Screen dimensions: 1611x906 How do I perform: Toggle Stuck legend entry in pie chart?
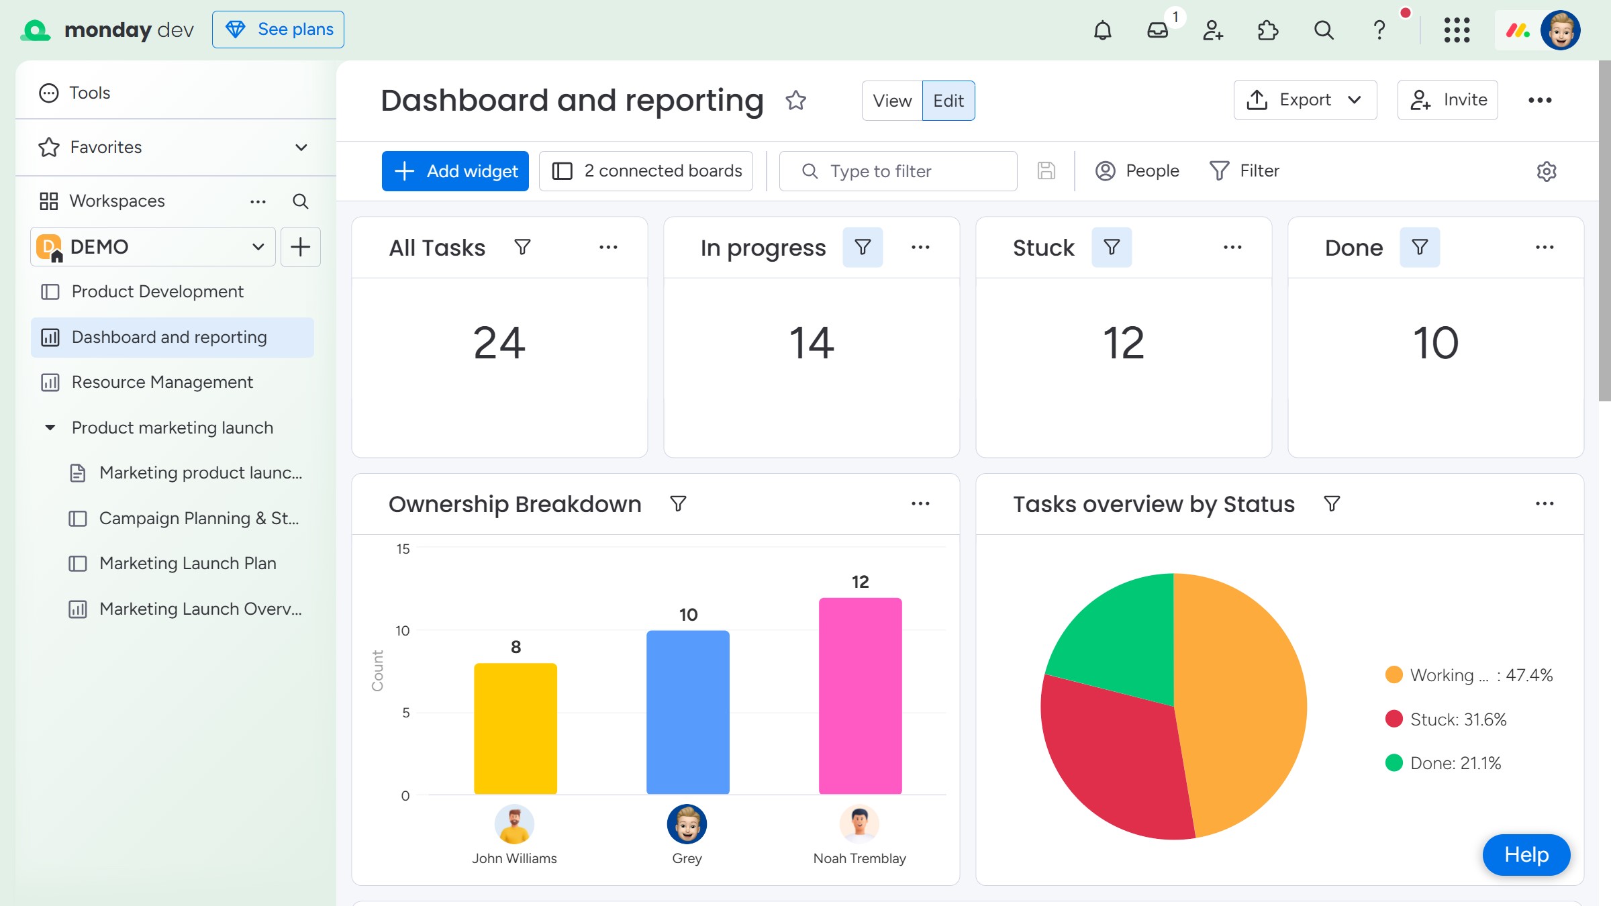pyautogui.click(x=1446, y=719)
